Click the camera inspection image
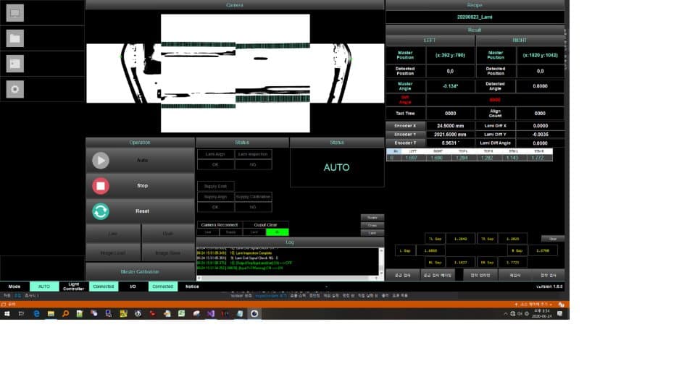This screenshot has width=700, height=390. point(235,73)
